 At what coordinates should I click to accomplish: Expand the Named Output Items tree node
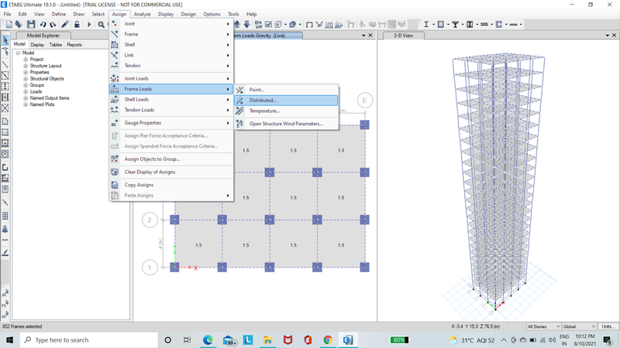[x=26, y=98]
